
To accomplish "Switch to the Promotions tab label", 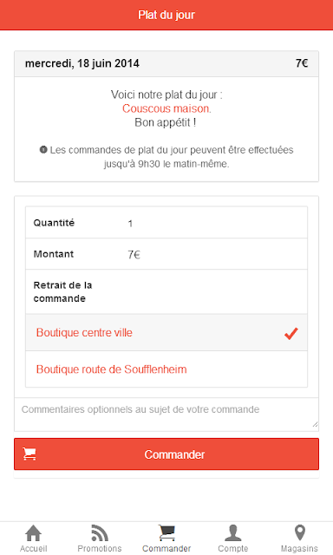I will click(100, 548).
